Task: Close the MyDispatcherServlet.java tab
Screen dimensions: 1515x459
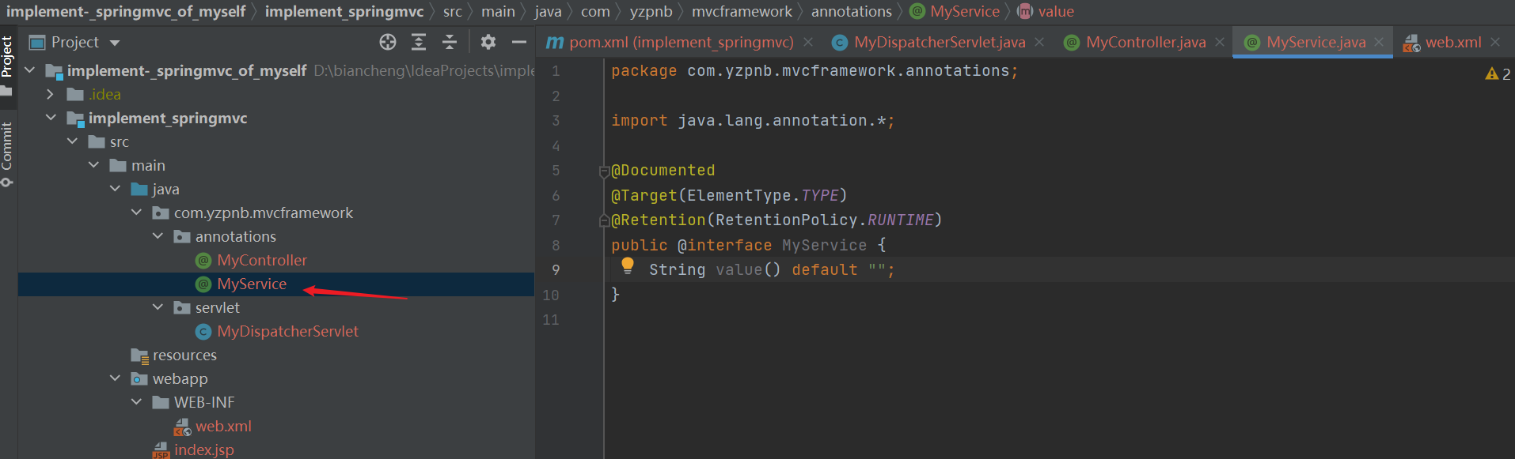Action: [x=1039, y=42]
